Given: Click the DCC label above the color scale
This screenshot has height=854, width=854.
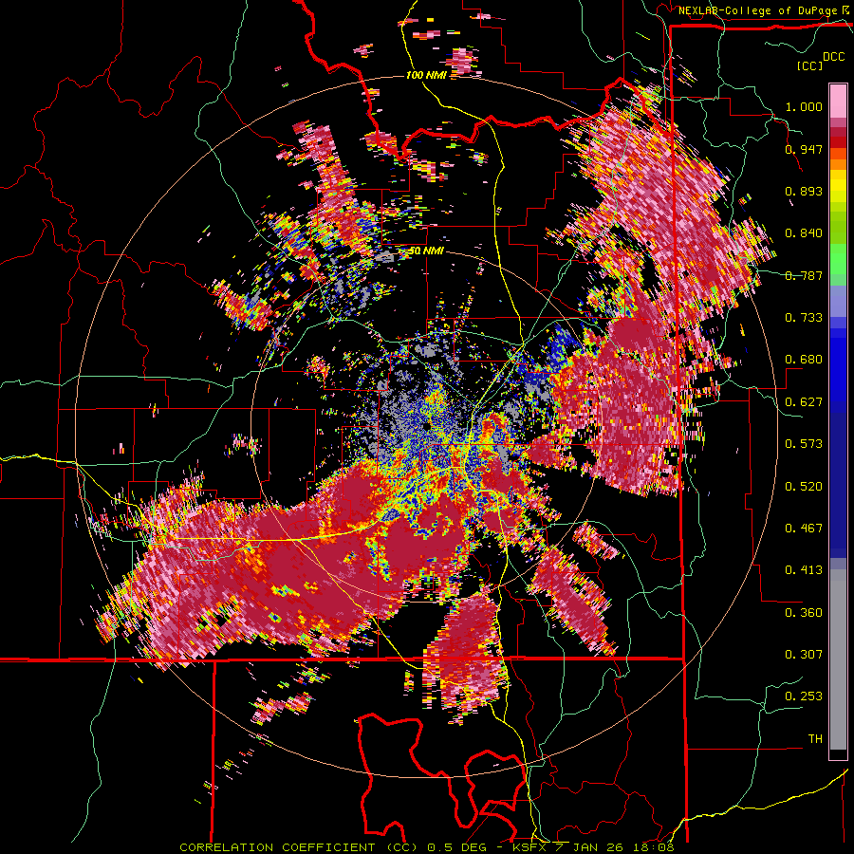Looking at the screenshot, I should coord(833,57).
